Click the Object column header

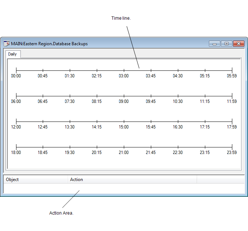(35, 180)
